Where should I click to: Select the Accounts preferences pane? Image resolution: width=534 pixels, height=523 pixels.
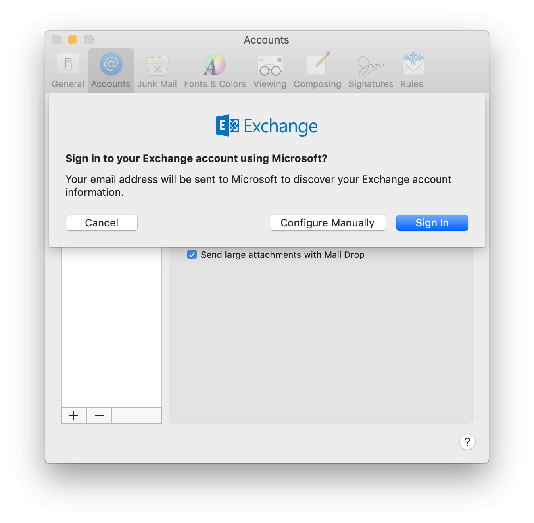coord(111,71)
